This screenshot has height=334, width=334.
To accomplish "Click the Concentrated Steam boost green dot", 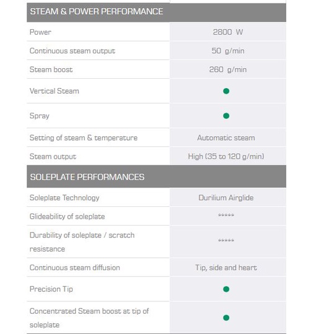I will coord(226,318).
